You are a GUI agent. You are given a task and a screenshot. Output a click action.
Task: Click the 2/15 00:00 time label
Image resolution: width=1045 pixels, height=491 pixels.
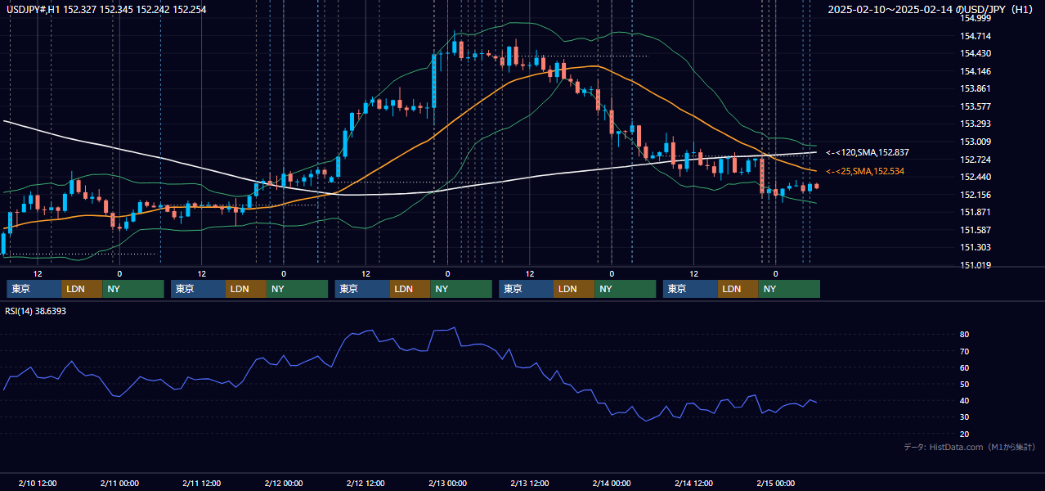776,483
